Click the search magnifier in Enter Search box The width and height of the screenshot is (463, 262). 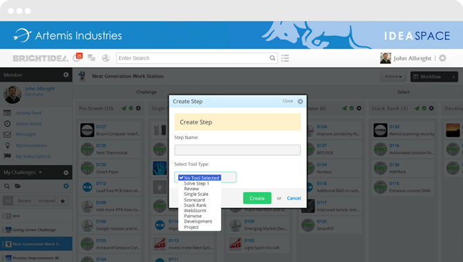pyautogui.click(x=272, y=58)
